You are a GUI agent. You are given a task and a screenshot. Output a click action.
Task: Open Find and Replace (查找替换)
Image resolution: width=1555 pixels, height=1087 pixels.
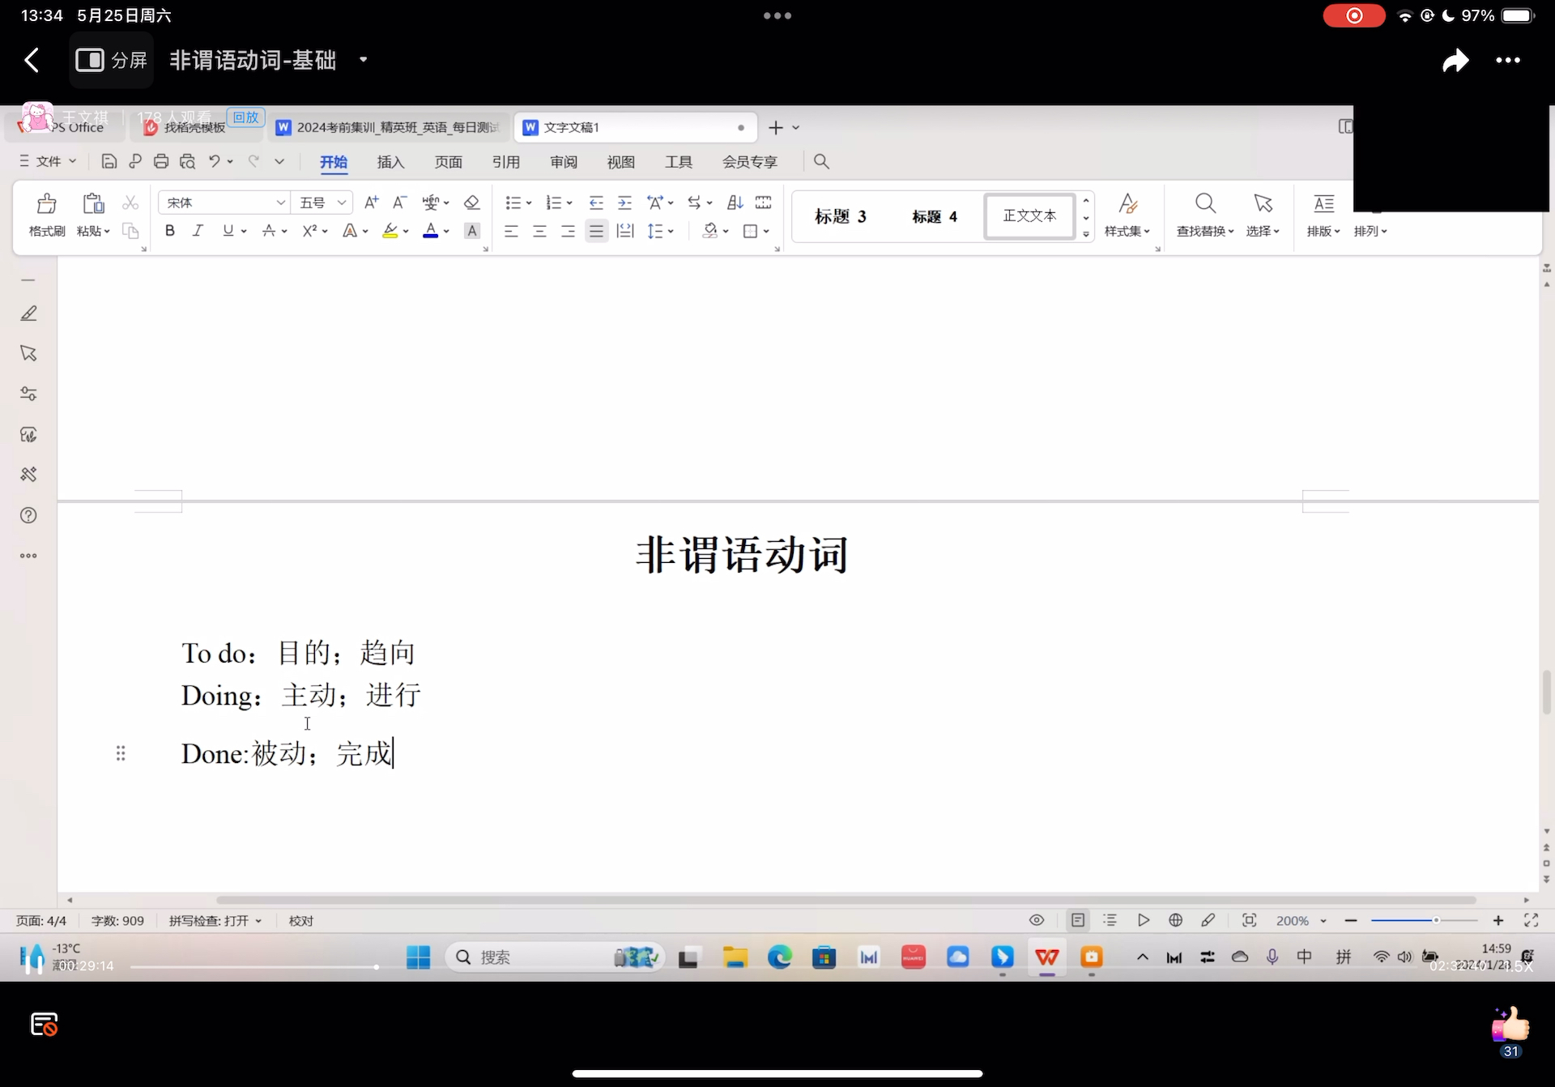(1205, 215)
